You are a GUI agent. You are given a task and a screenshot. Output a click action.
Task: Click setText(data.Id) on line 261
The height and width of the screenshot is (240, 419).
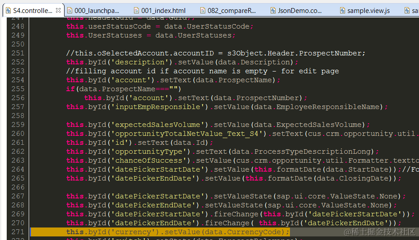click(173, 143)
